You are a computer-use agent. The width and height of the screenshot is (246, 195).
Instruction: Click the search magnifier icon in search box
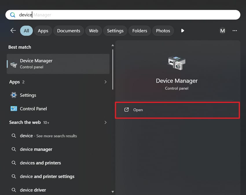coord(13,15)
